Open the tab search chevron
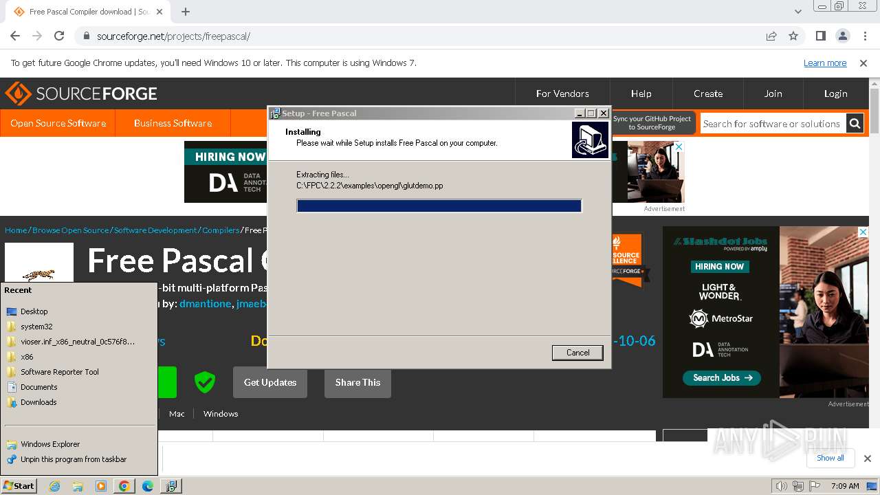Screen dimensions: 880x495 (797, 12)
